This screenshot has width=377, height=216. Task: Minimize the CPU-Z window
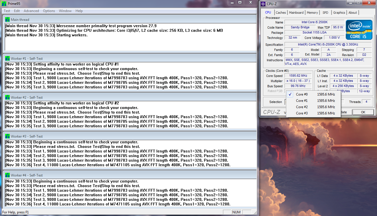(x=350, y=3)
